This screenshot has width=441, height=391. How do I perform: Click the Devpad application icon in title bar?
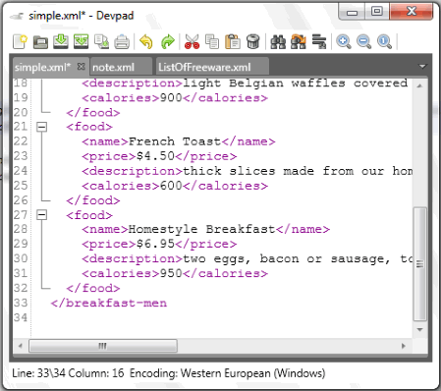tap(17, 16)
